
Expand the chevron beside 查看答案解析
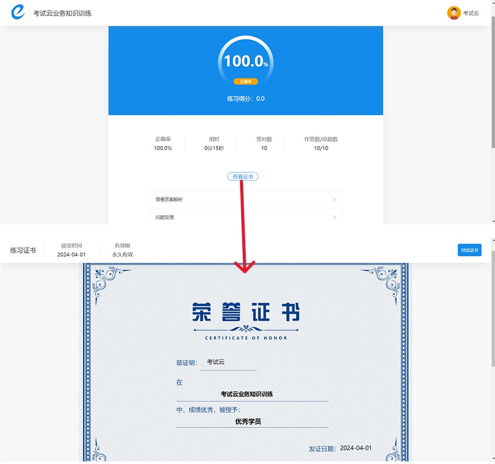[334, 199]
